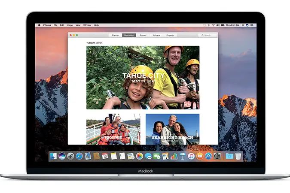This screenshot has width=290, height=193.
Task: Maximize the Photos window green button
Action: pyautogui.click(x=77, y=35)
